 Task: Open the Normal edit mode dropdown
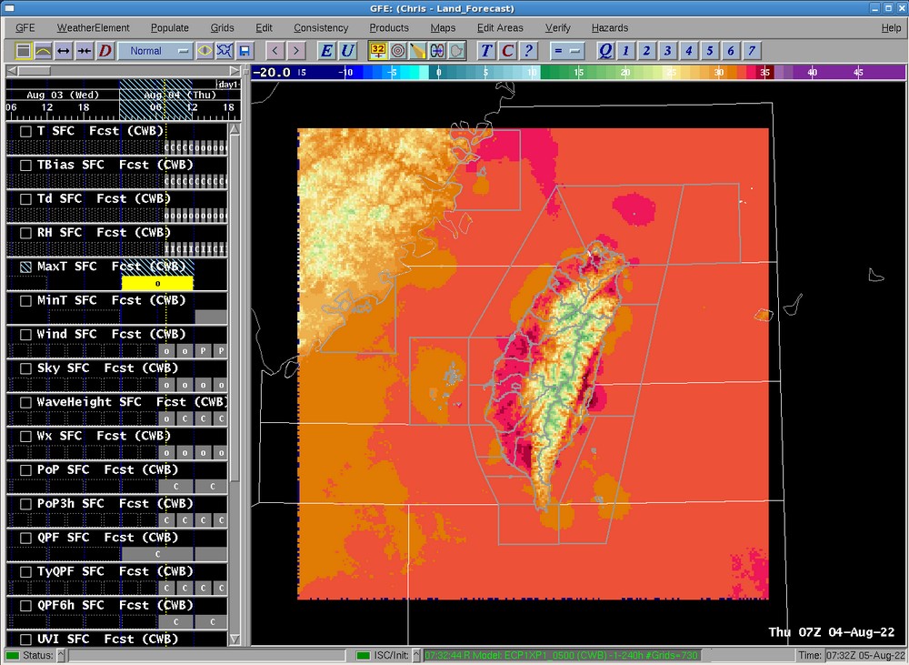coord(155,51)
